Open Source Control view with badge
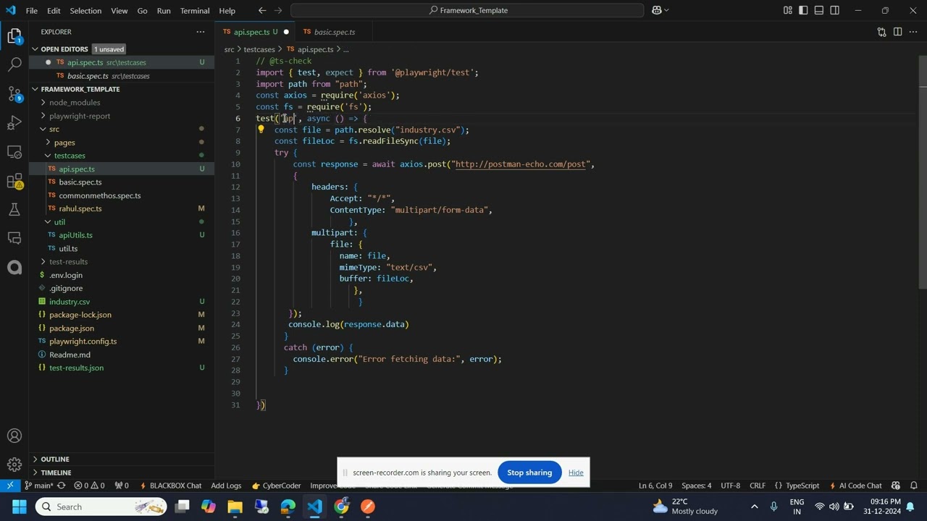This screenshot has height=521, width=927. (x=14, y=94)
